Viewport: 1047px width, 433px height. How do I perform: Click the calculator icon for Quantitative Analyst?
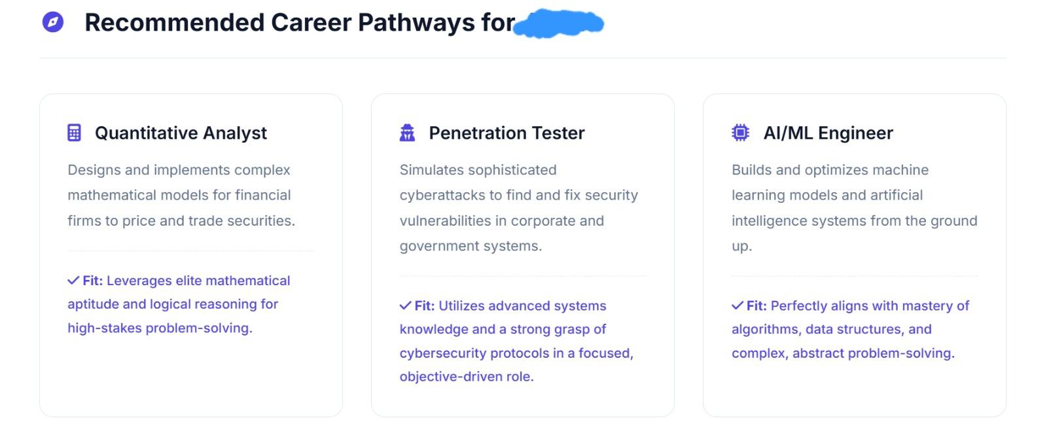pyautogui.click(x=75, y=133)
